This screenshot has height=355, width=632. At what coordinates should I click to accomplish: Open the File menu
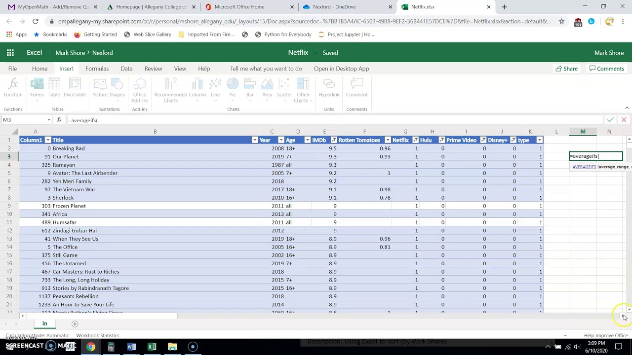[12, 69]
